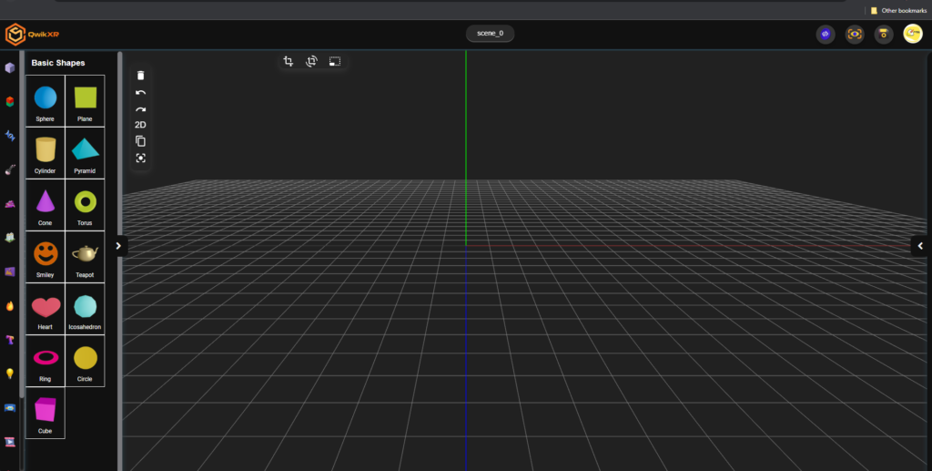Select the crop transform tool
This screenshot has width=932, height=471.
point(289,61)
